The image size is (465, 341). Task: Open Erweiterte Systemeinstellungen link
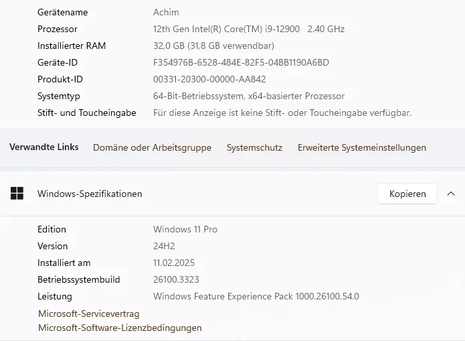[361, 147]
